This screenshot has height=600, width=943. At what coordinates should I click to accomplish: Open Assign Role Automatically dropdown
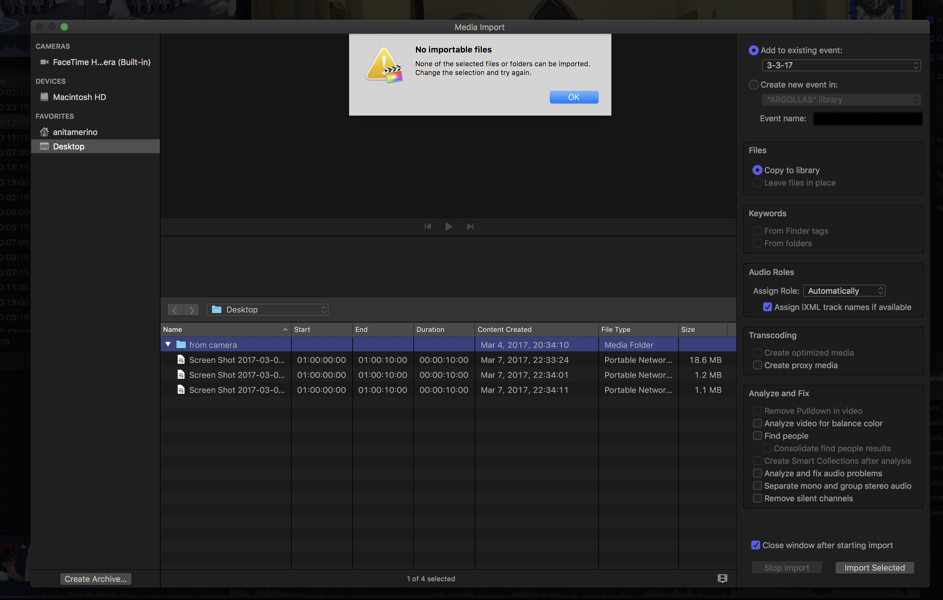tap(844, 291)
